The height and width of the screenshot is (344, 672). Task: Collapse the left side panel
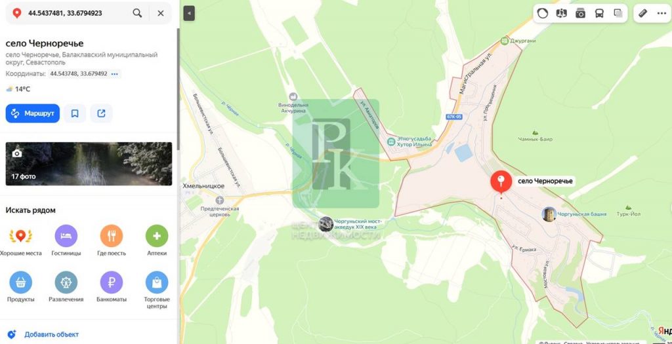coord(189,13)
